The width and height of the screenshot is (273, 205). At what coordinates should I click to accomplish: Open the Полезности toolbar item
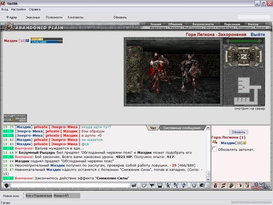click(x=54, y=17)
